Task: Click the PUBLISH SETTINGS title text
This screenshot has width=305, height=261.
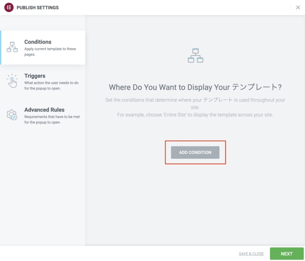Action: 38,8
